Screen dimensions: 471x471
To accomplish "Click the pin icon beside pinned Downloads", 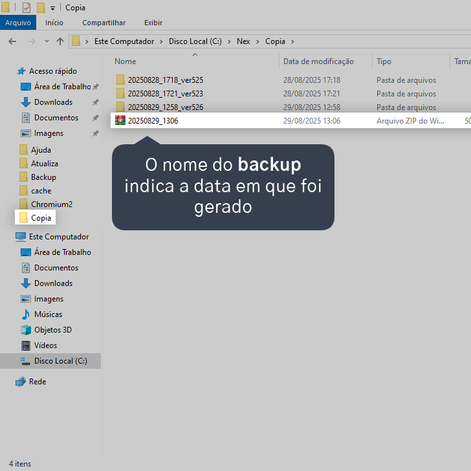I will pos(95,102).
